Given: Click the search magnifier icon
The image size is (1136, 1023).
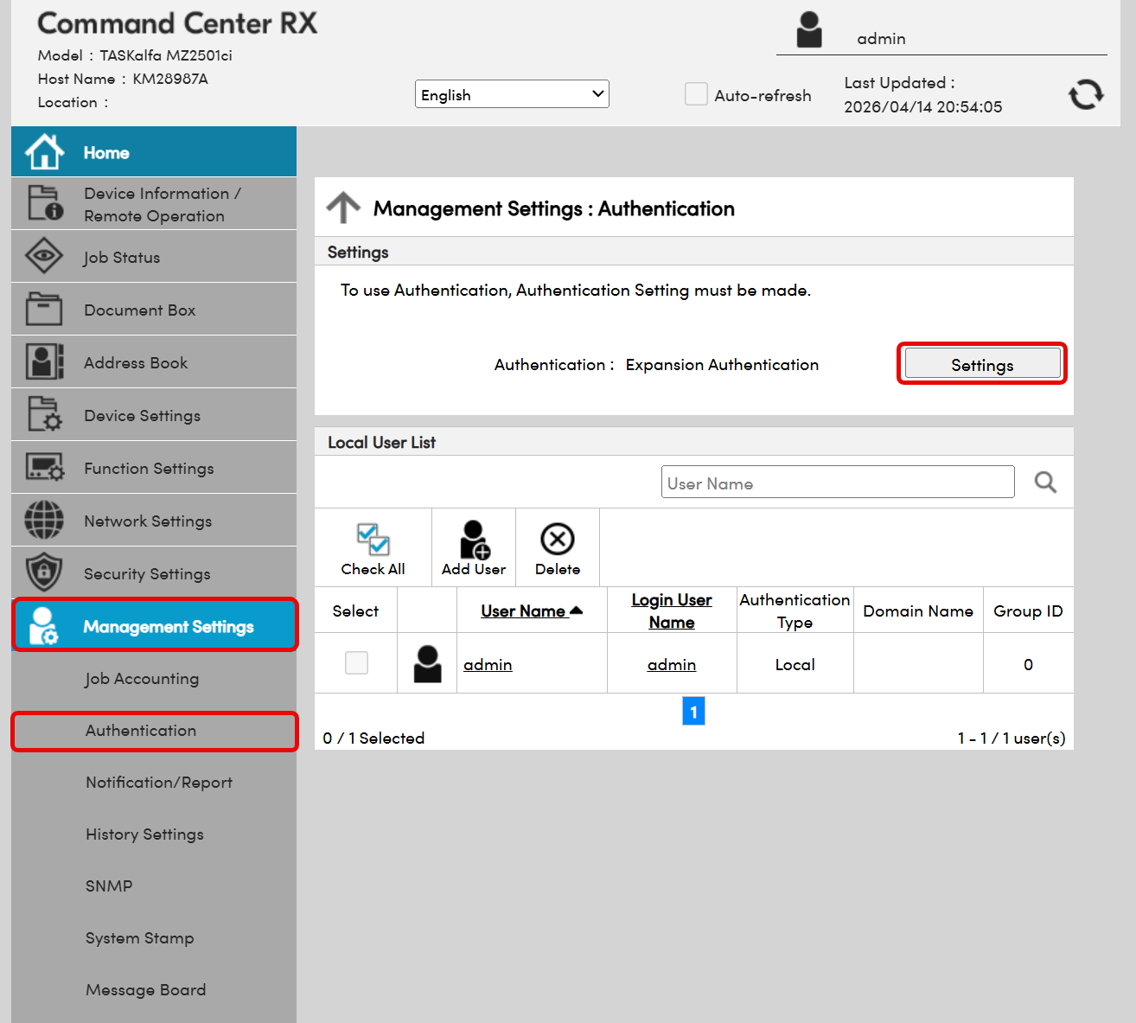Looking at the screenshot, I should (1045, 483).
